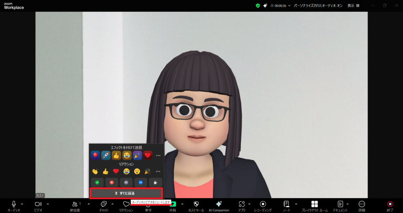Viewport: 403px width, 213px height.
Task: Send the surprised face reaction
Action: tap(137, 171)
